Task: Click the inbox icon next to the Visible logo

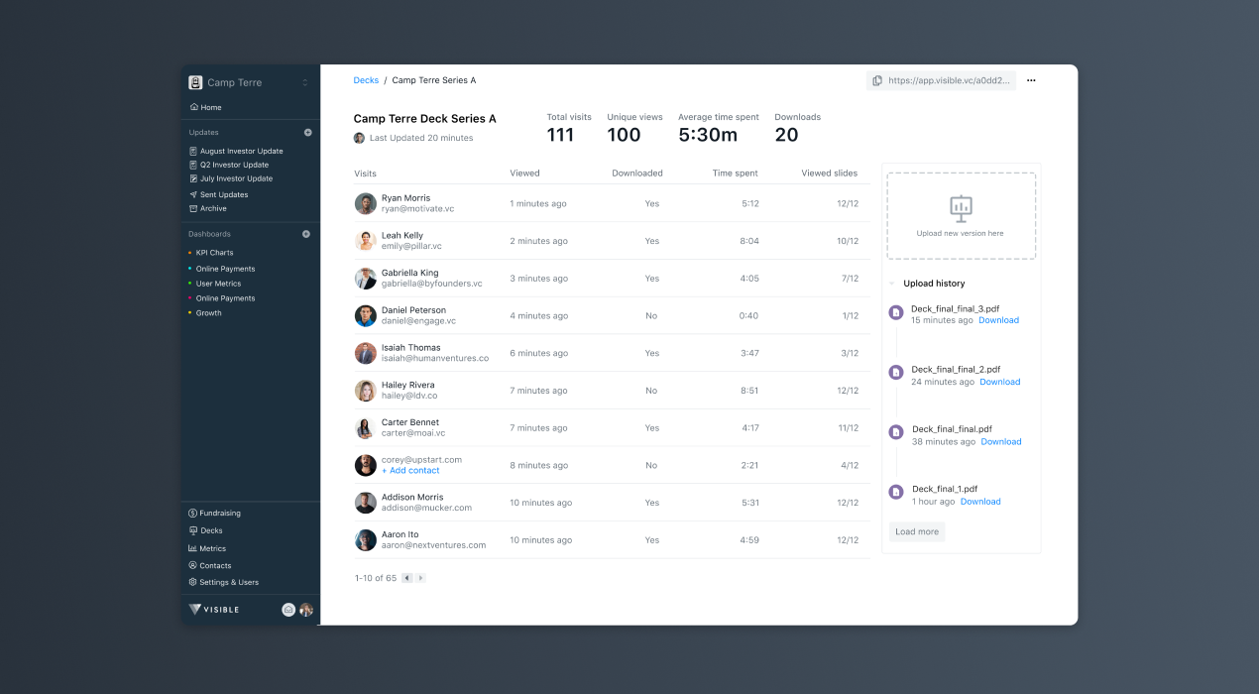Action: 288,610
